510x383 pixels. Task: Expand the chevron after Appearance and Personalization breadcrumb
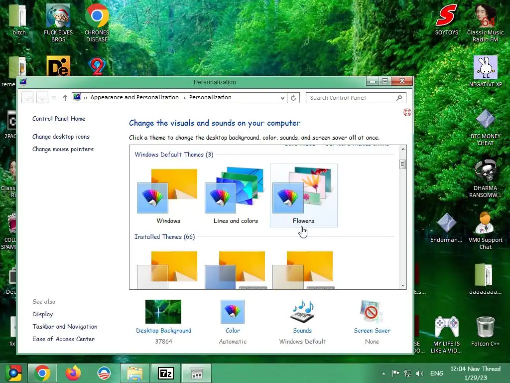click(184, 98)
